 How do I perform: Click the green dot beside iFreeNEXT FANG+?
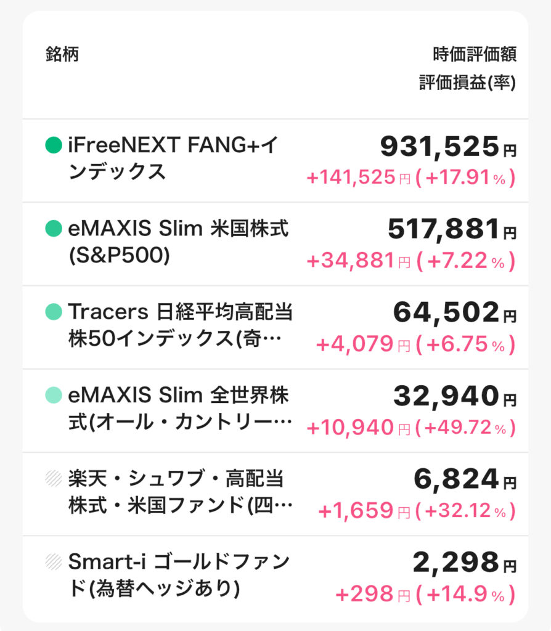tap(54, 145)
